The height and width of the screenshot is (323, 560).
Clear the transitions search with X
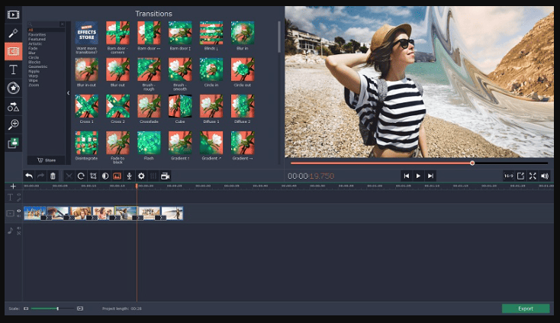pos(62,24)
